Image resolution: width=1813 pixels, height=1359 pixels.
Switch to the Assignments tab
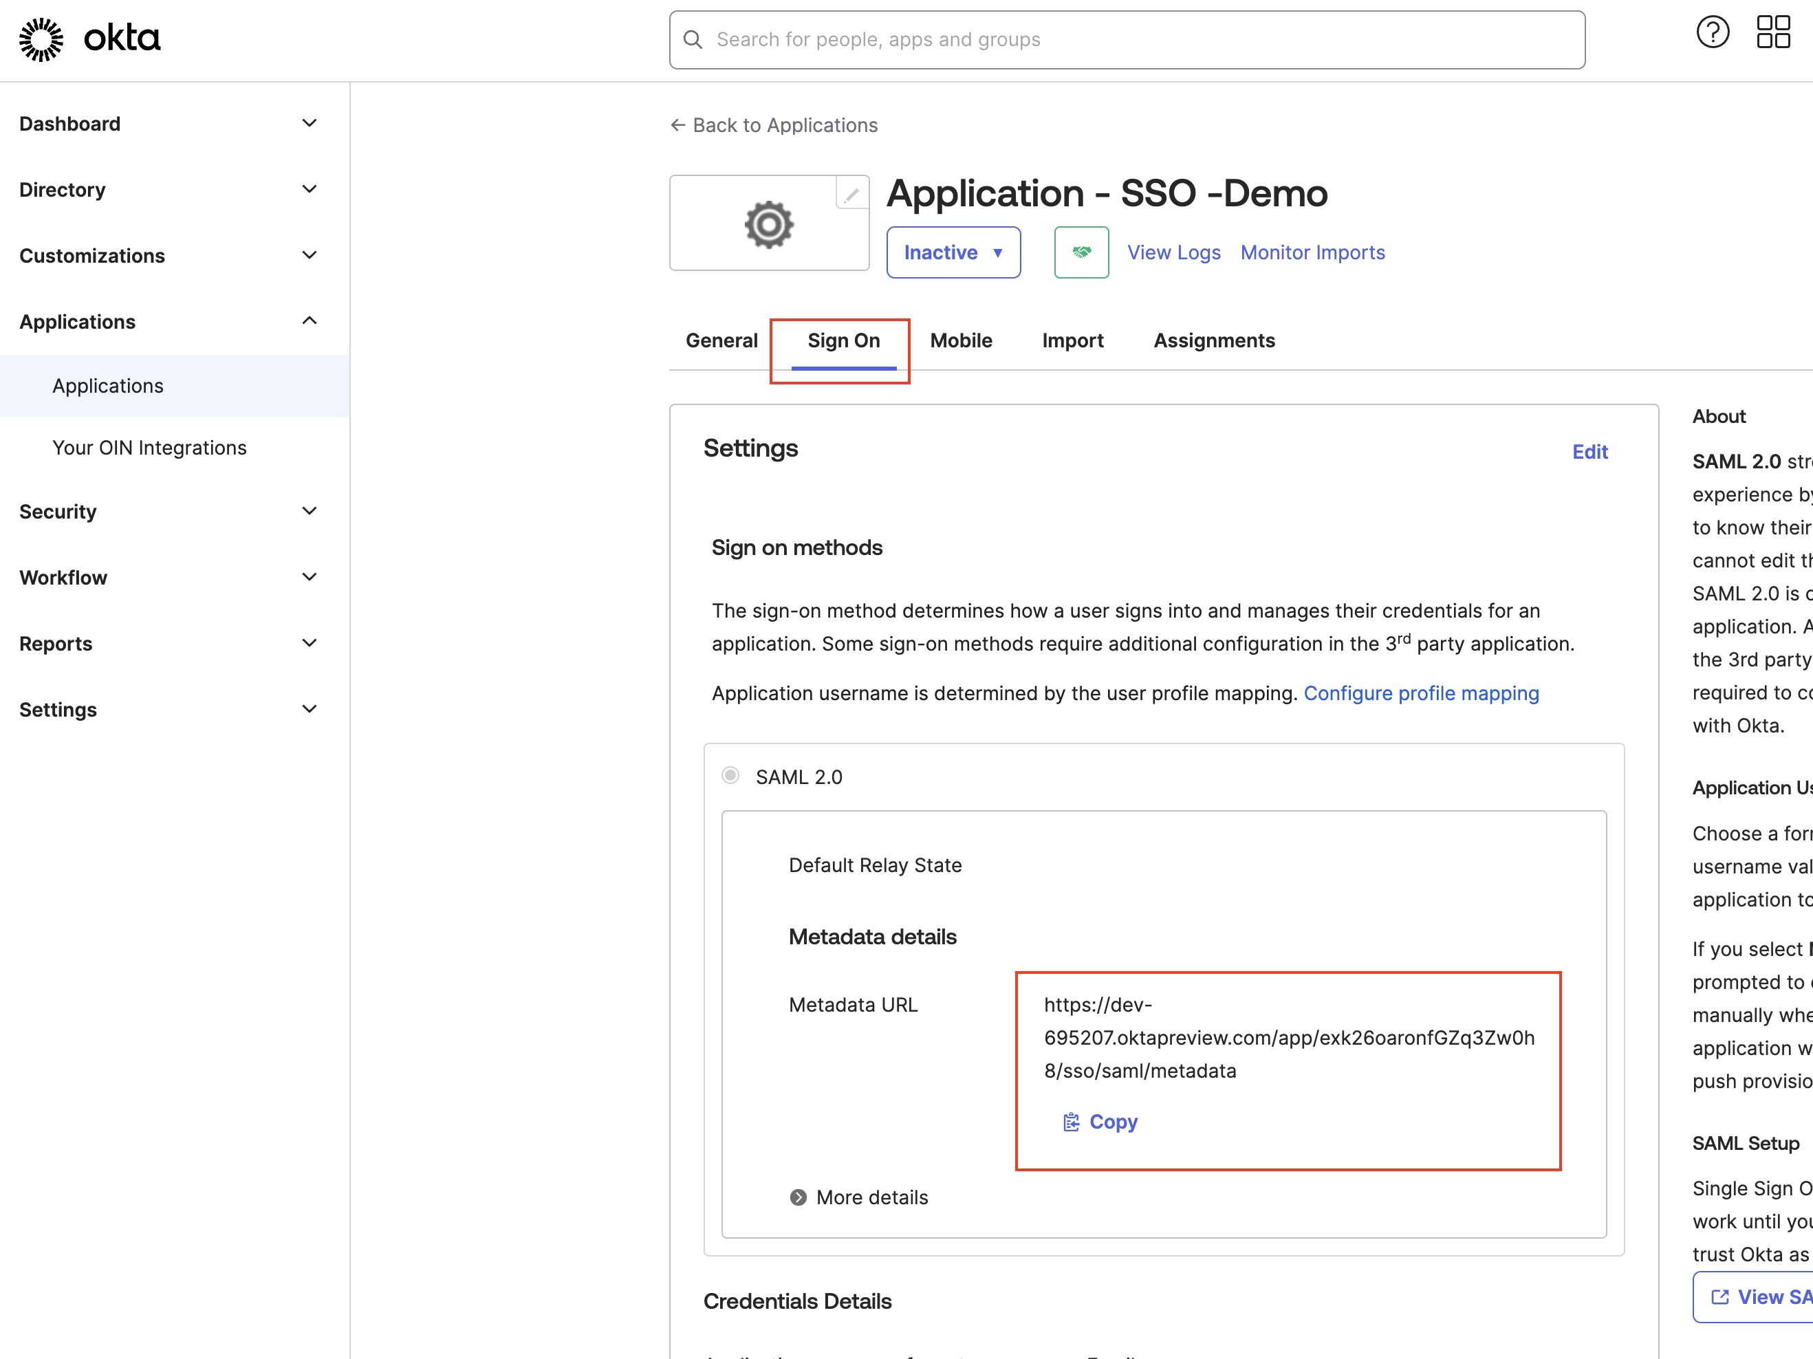click(1214, 340)
